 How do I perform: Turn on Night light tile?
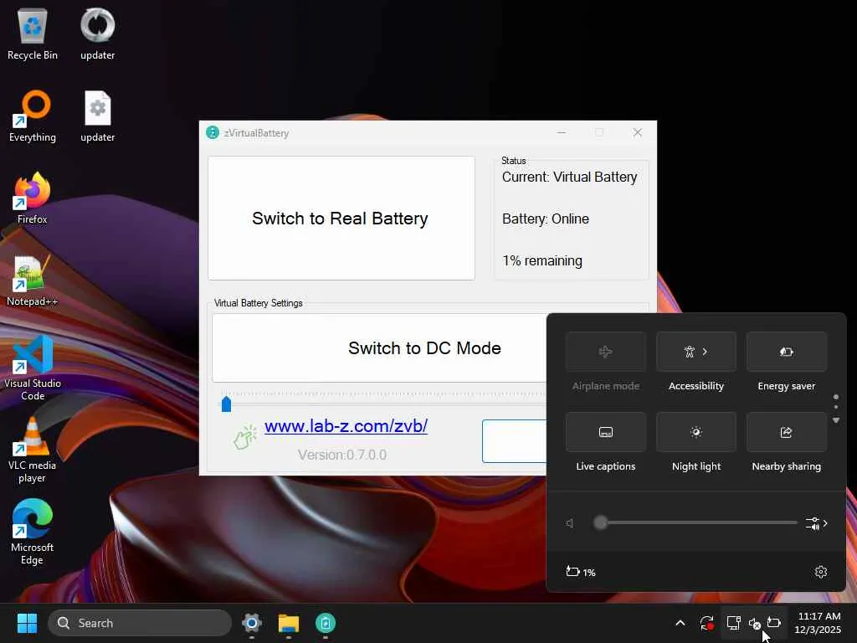coord(696,432)
